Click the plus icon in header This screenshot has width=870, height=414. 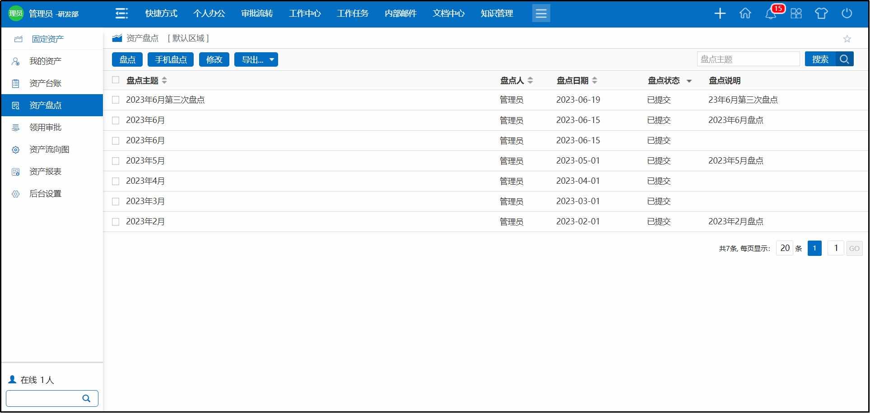click(720, 14)
